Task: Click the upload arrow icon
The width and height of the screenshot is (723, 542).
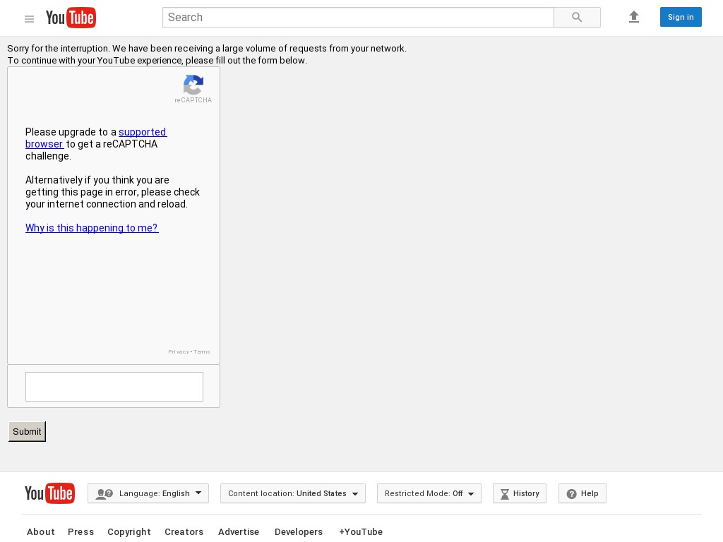Action: click(633, 17)
